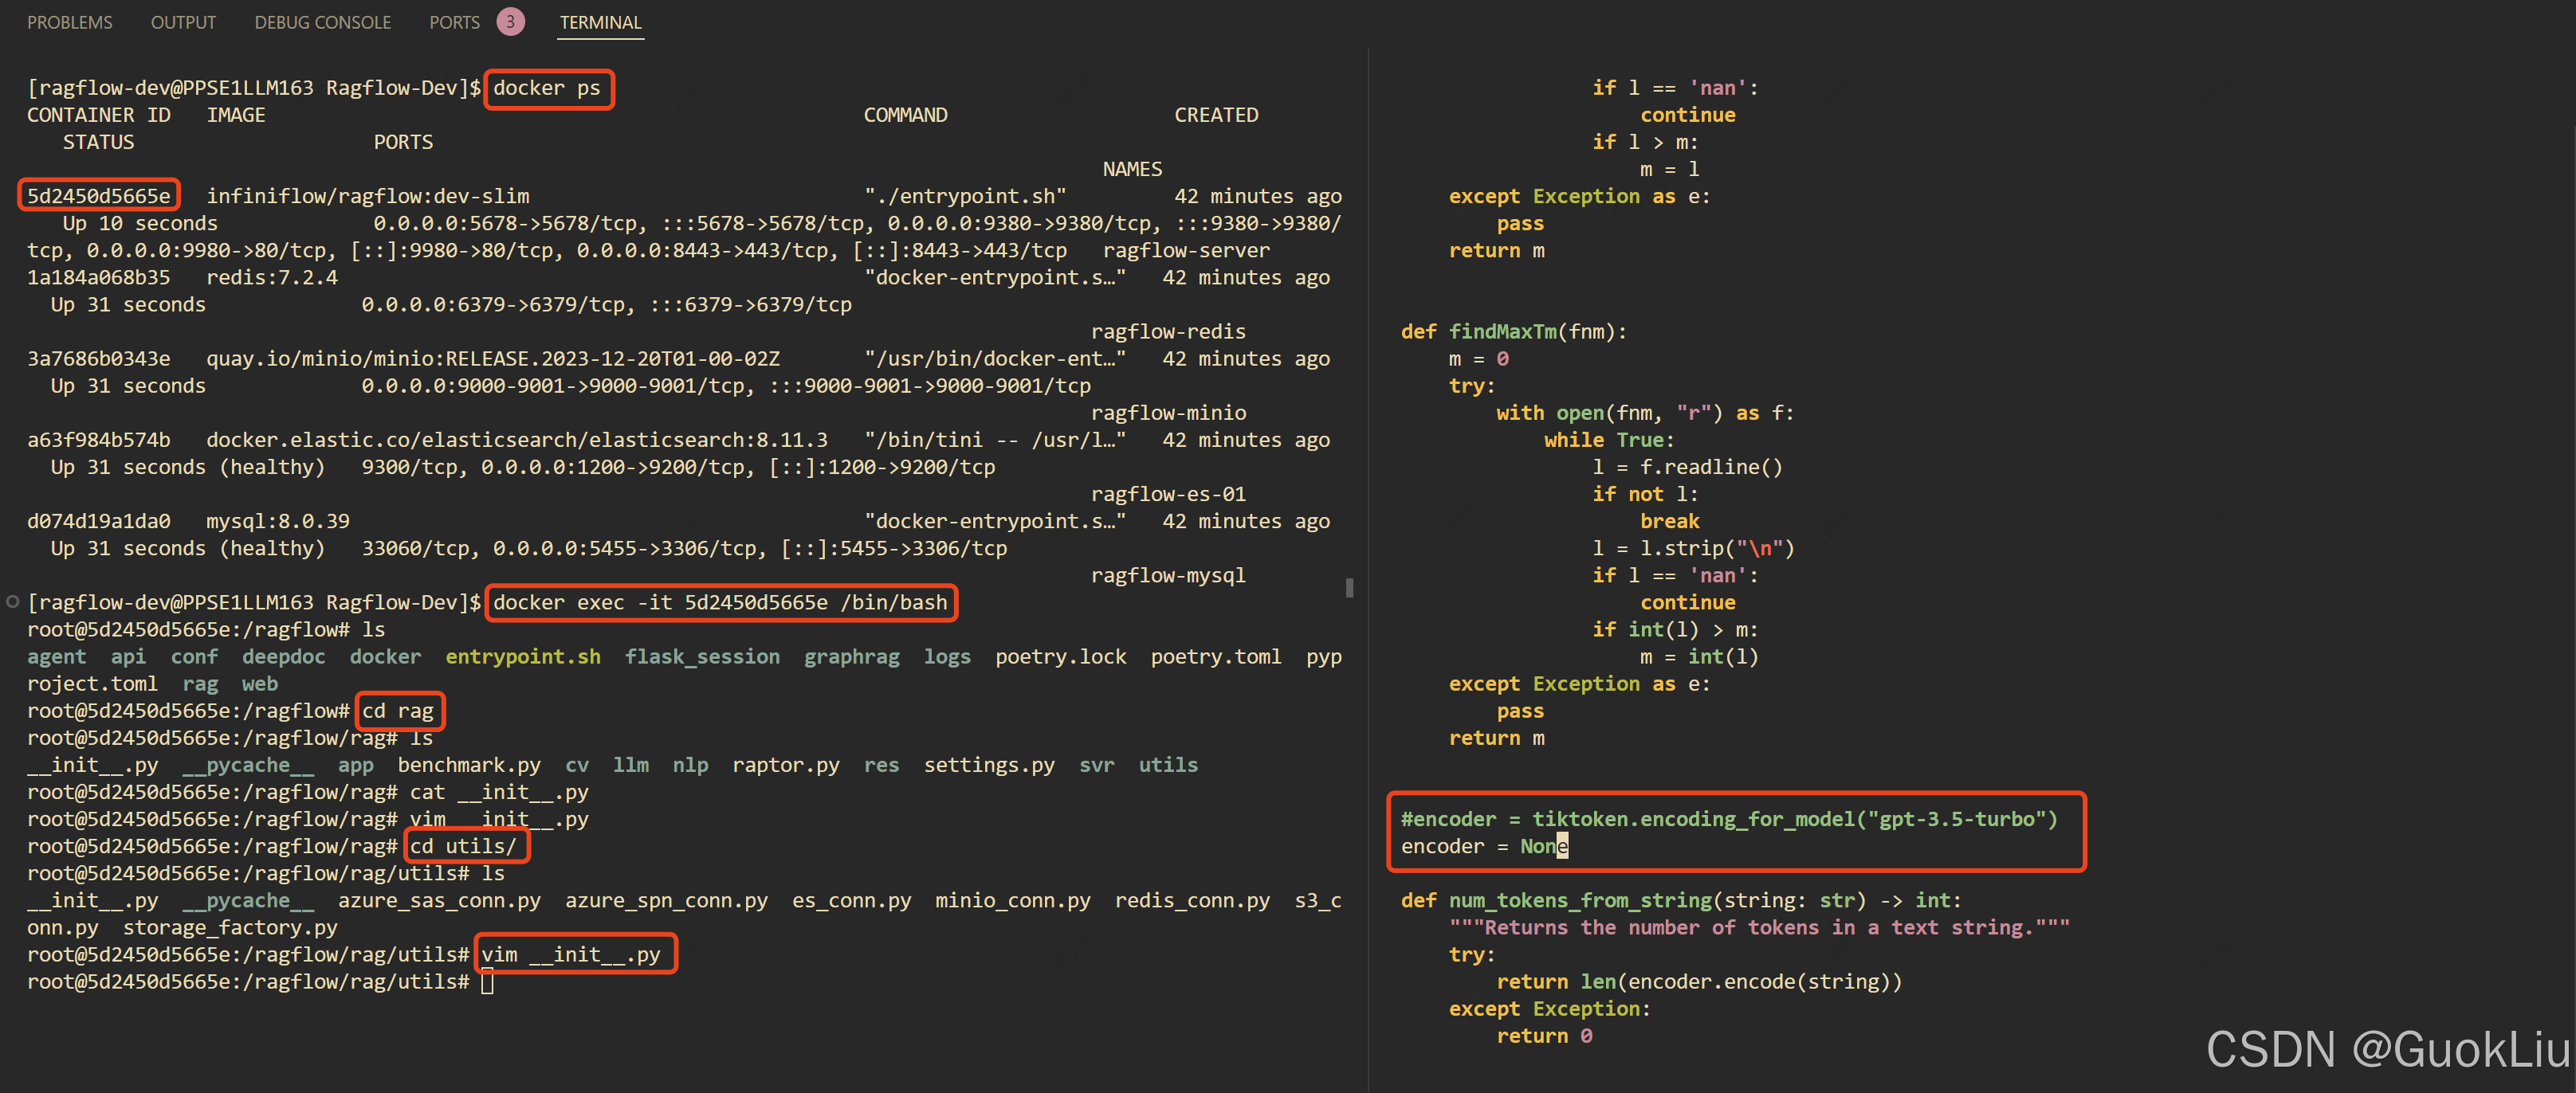Click the terminal scrollbar marker
Screen dimensions: 2576x1093
coord(1349,587)
